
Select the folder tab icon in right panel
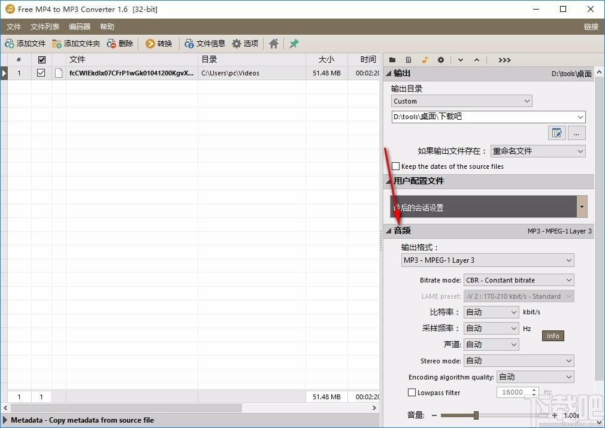pyautogui.click(x=392, y=60)
